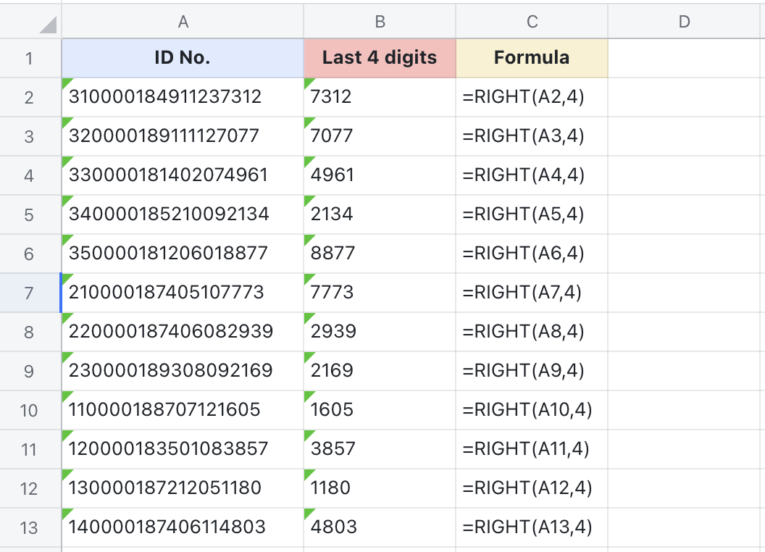Click empty cell D2
The image size is (765, 552).
click(685, 97)
